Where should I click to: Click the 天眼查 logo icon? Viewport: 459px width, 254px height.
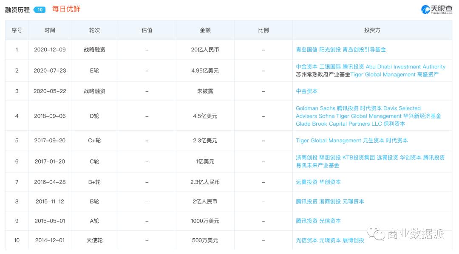425,9
